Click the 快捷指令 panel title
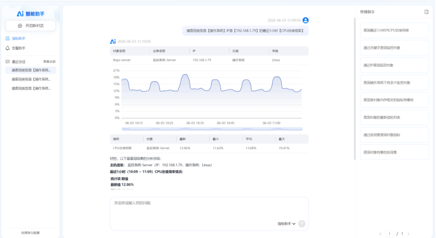This screenshot has width=436, height=238. (x=367, y=12)
